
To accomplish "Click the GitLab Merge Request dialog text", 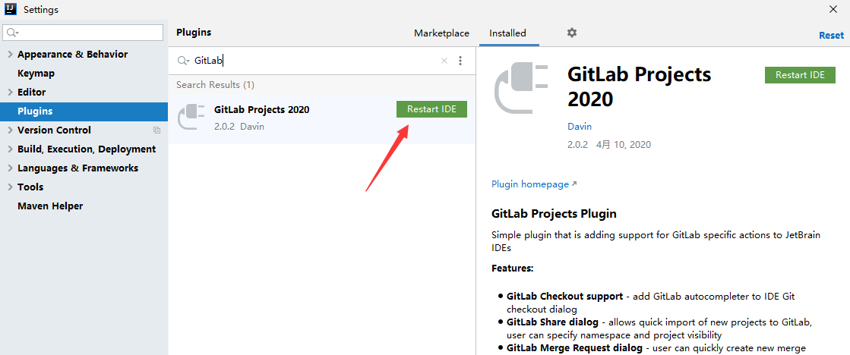I will point(574,347).
